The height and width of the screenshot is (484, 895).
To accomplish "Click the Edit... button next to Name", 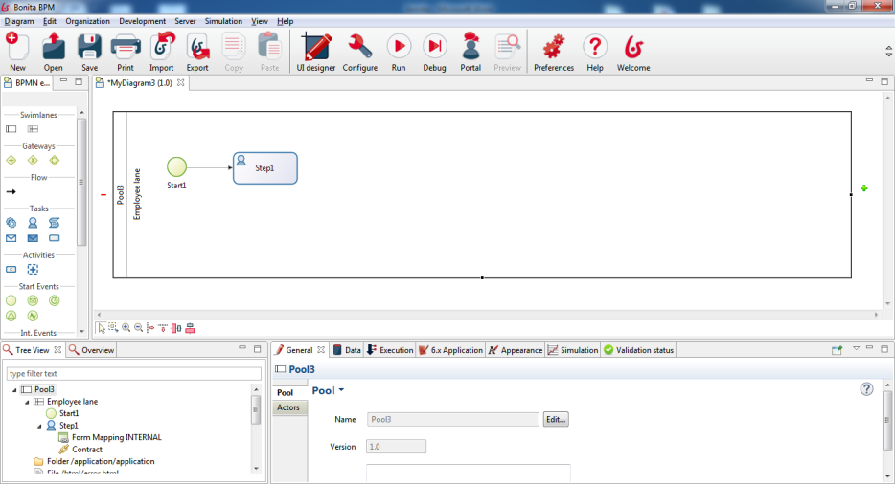I will pos(556,419).
